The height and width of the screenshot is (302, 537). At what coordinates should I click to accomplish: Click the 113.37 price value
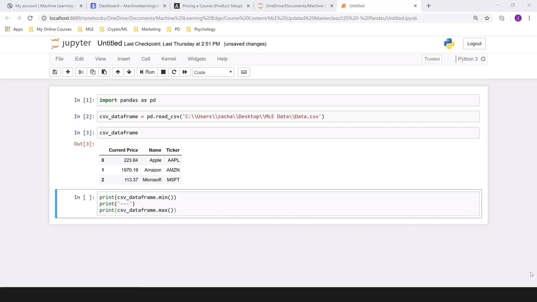(x=131, y=180)
